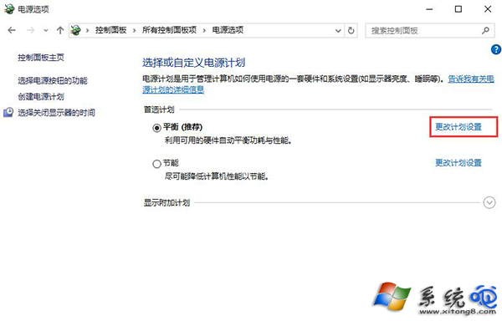
Task: Click the back navigation arrow
Action: point(12,30)
